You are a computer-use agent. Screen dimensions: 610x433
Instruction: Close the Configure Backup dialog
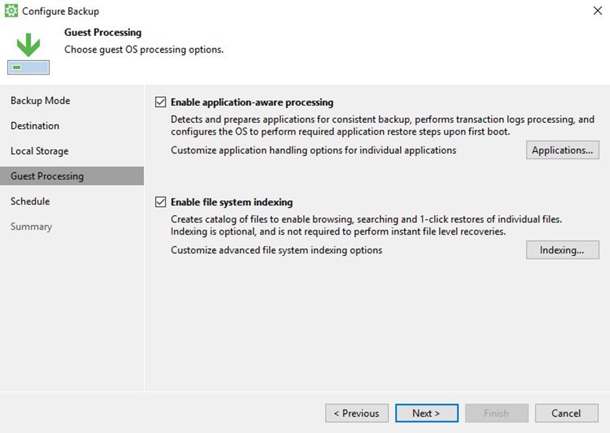click(598, 10)
